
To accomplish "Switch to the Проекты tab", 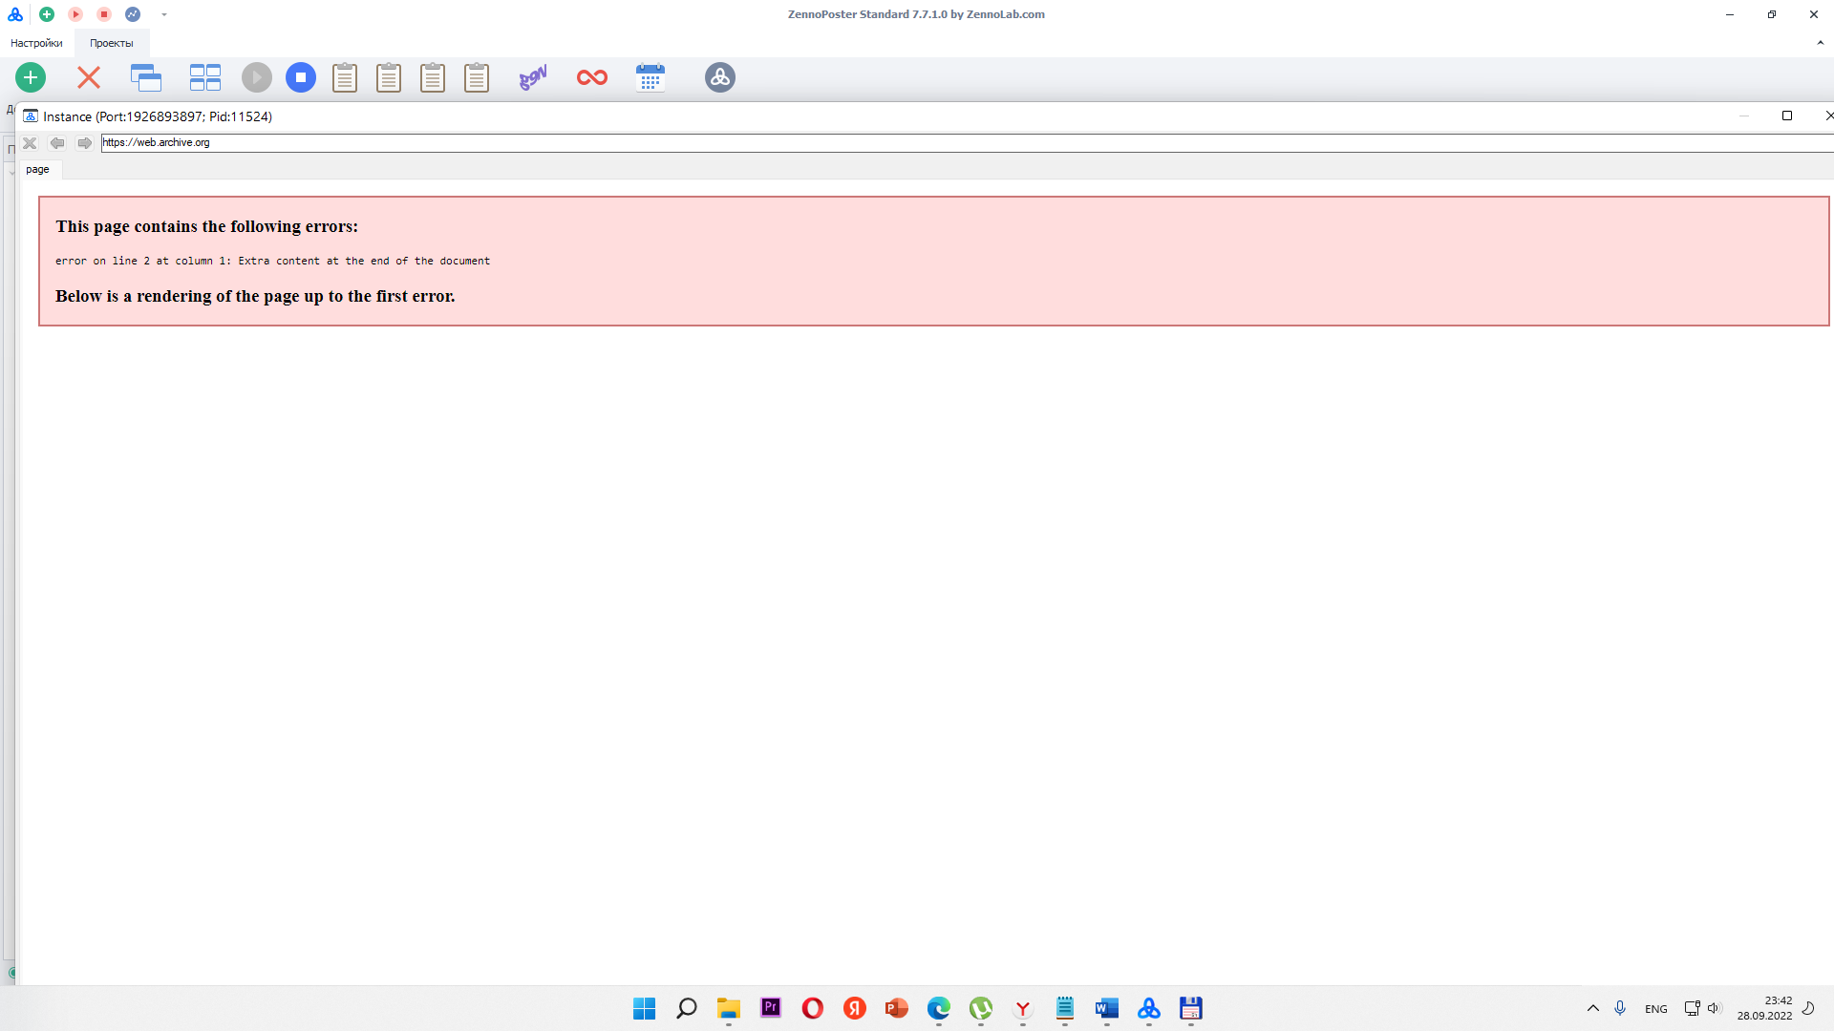I will pos(112,43).
